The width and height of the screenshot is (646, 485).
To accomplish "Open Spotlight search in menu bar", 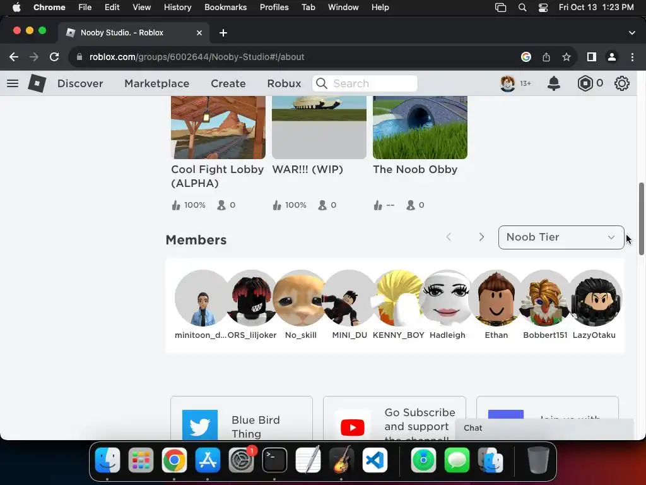I will coord(522,8).
